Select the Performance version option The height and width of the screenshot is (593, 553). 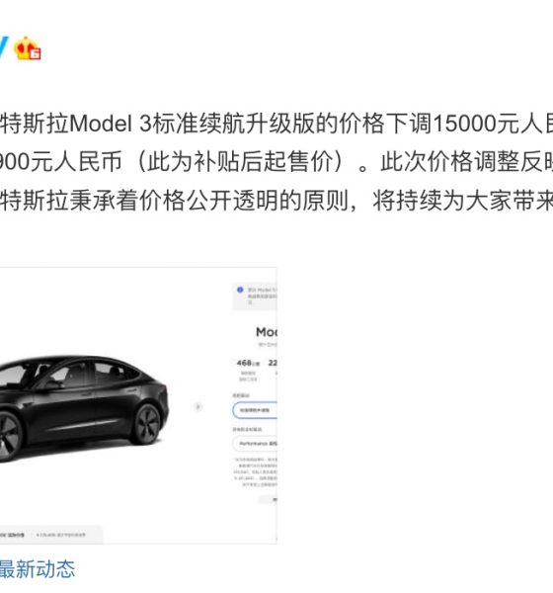[x=255, y=443]
